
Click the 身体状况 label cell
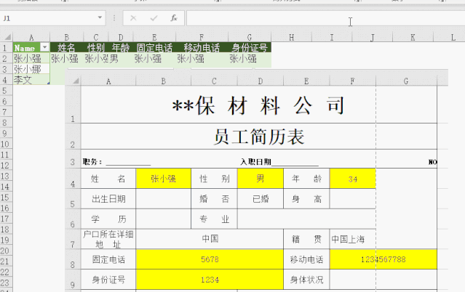[306, 280]
